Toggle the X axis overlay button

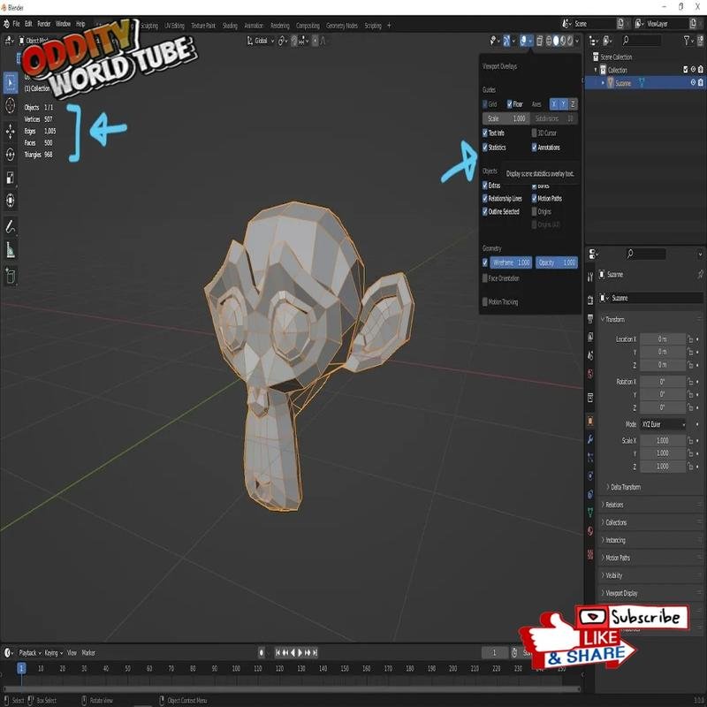[554, 104]
